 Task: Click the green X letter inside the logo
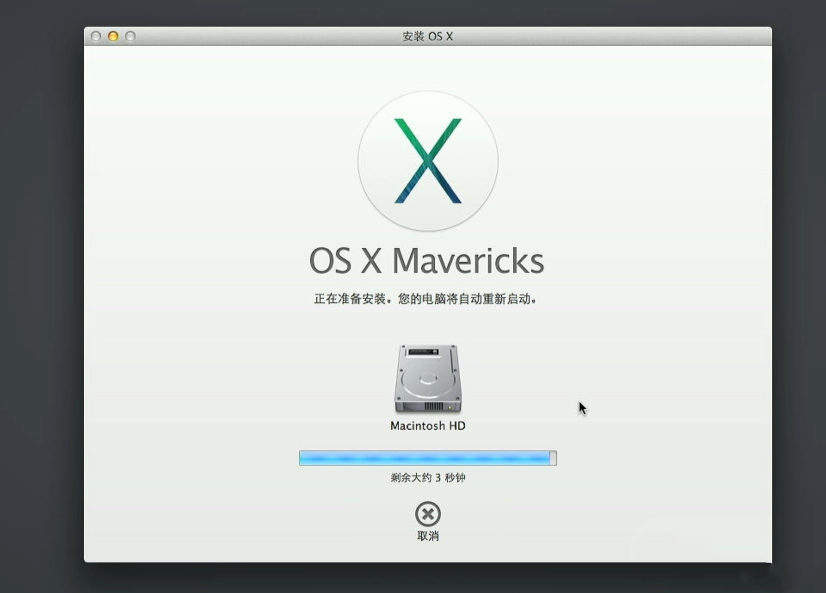[x=428, y=161]
